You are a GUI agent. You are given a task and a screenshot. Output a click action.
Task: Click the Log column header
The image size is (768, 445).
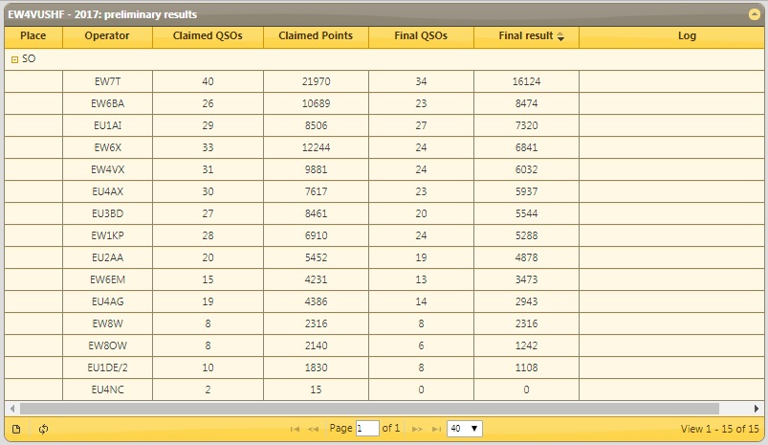tap(686, 36)
